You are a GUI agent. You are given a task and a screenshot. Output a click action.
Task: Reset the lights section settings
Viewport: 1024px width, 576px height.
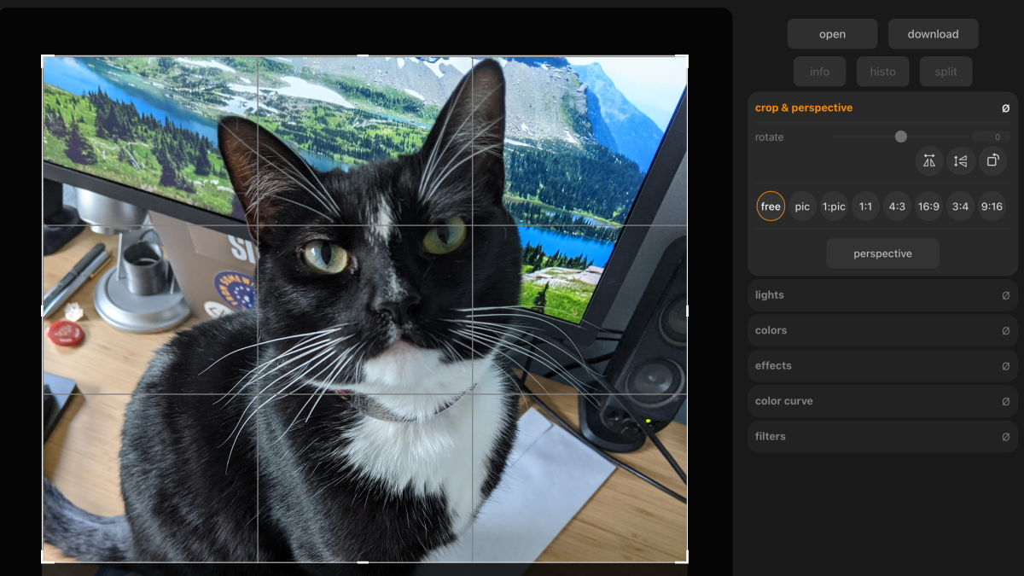coord(1005,295)
